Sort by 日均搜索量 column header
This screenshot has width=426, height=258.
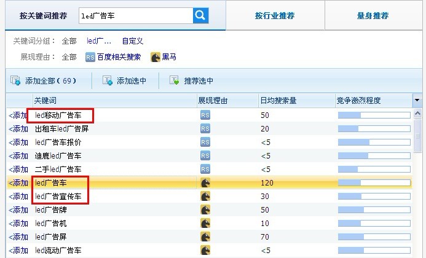coord(280,100)
